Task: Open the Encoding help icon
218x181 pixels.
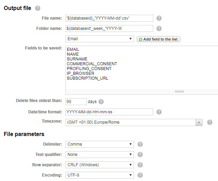Action: click(x=140, y=175)
